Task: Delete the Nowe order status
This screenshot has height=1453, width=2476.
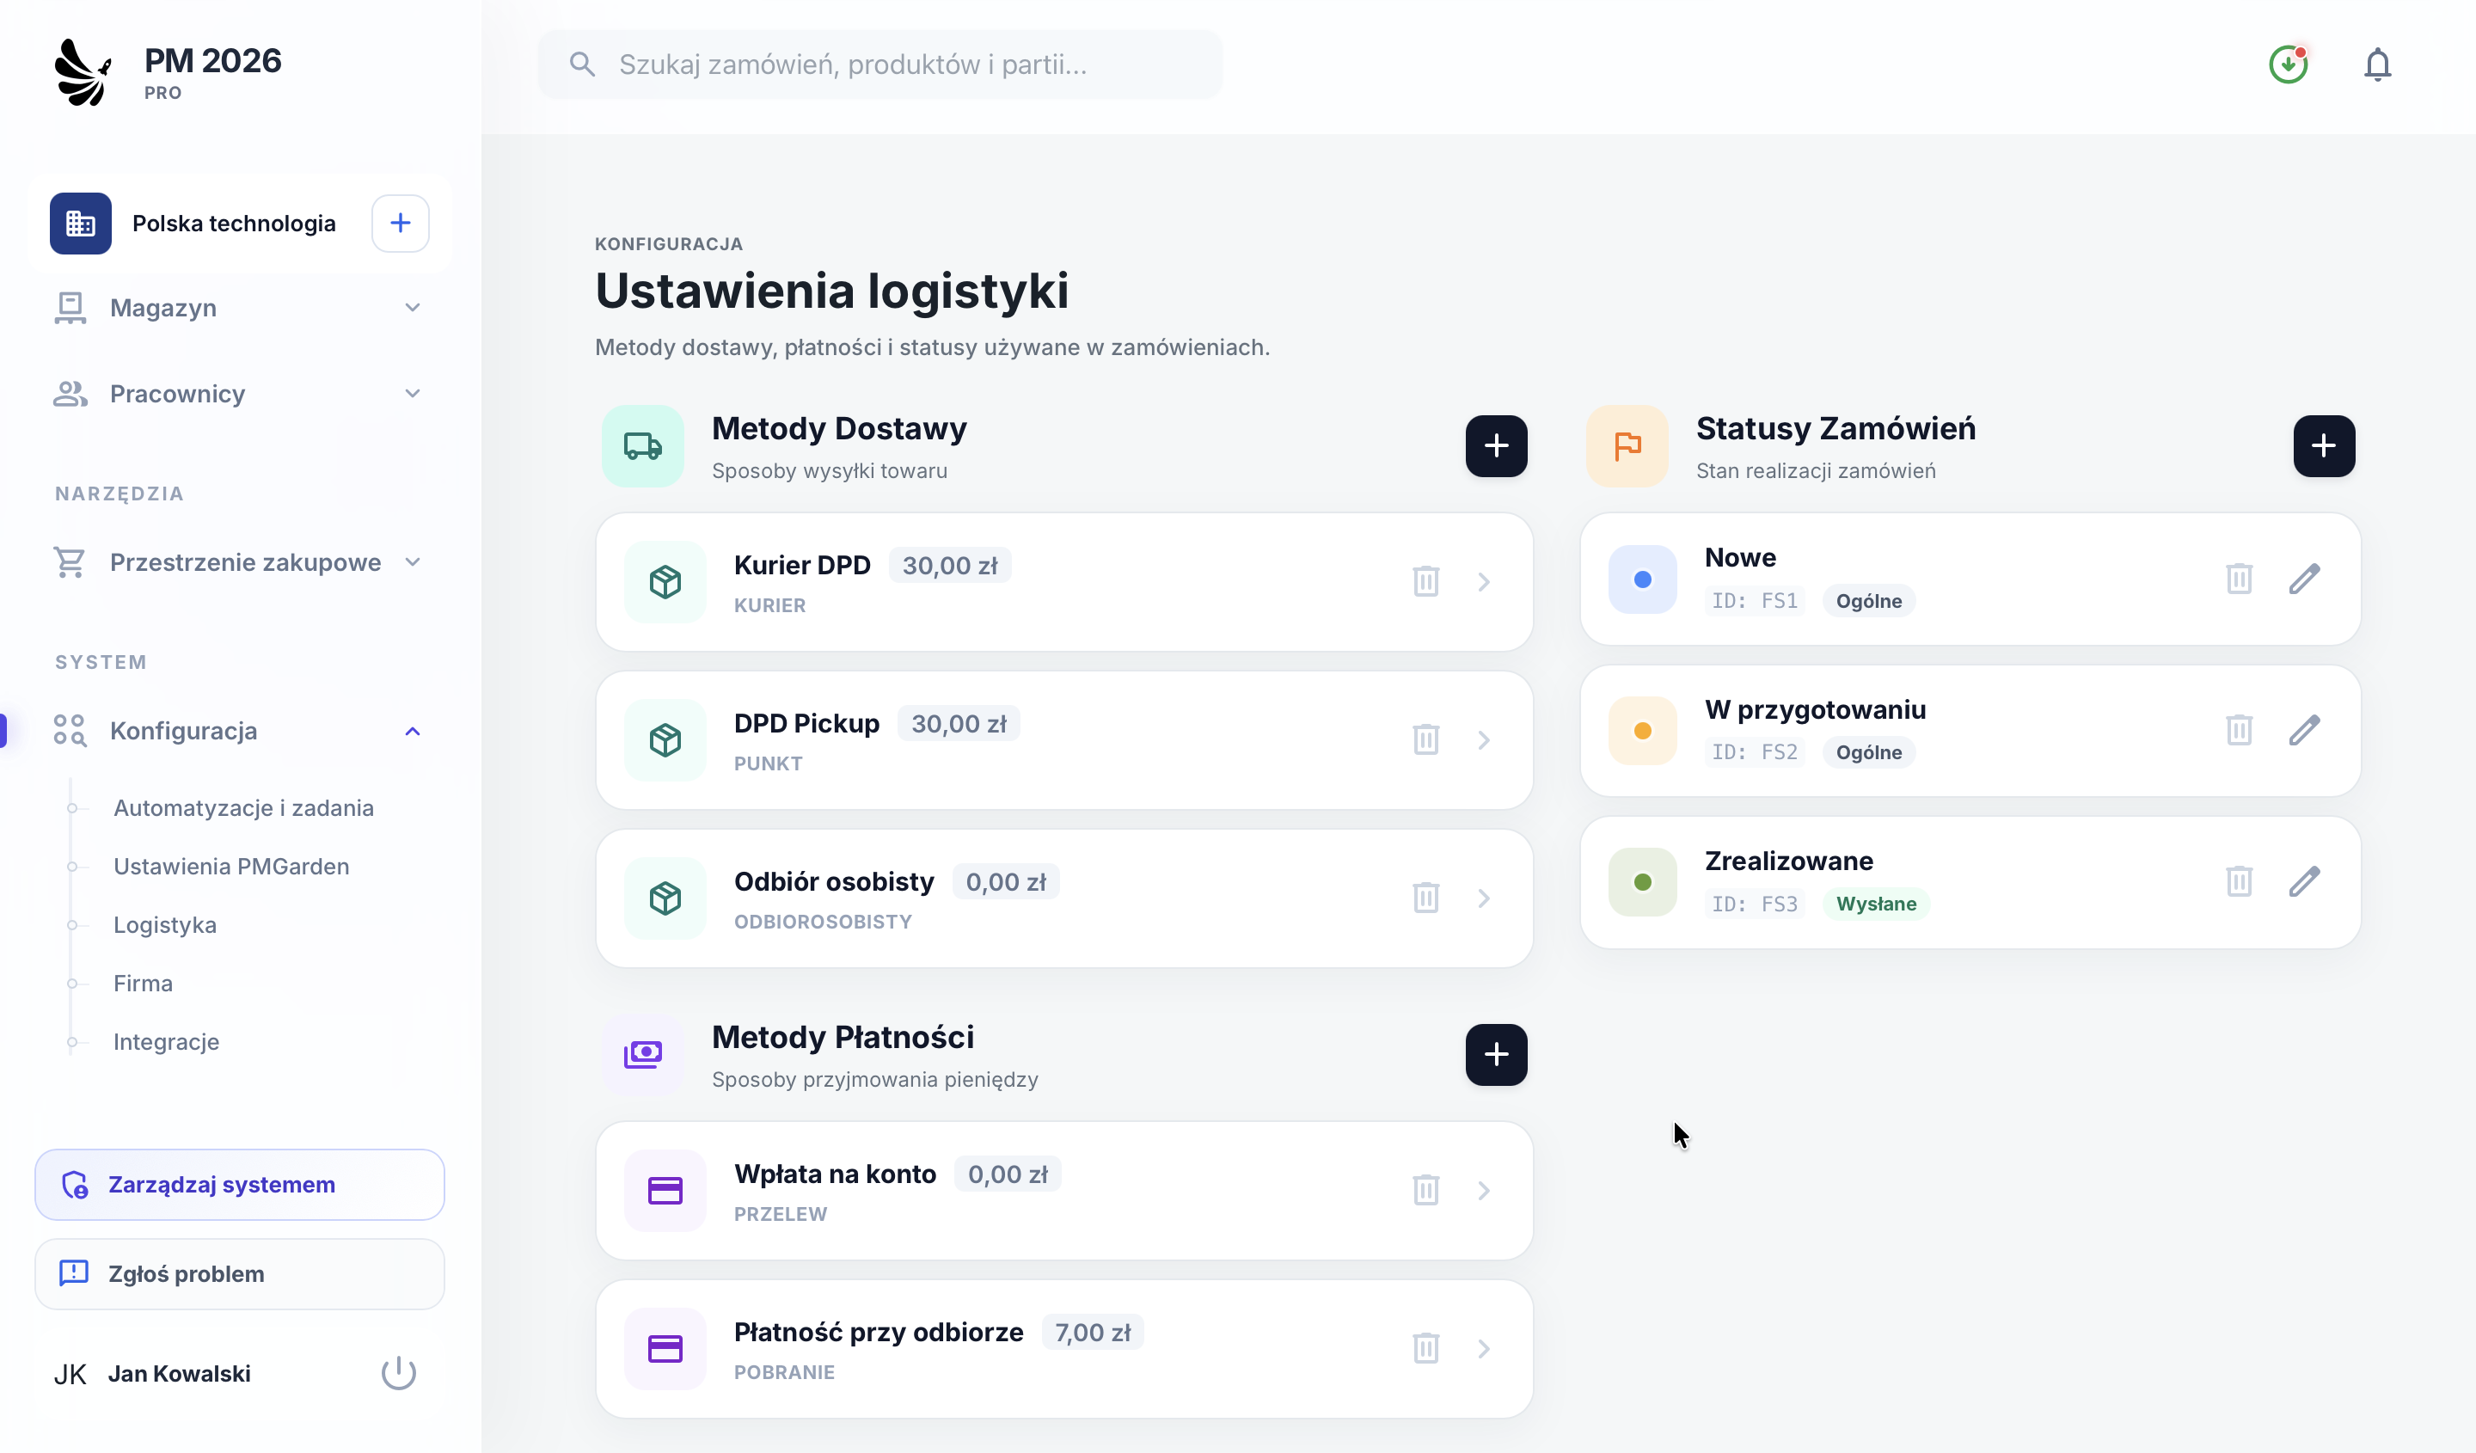Action: 2238,579
